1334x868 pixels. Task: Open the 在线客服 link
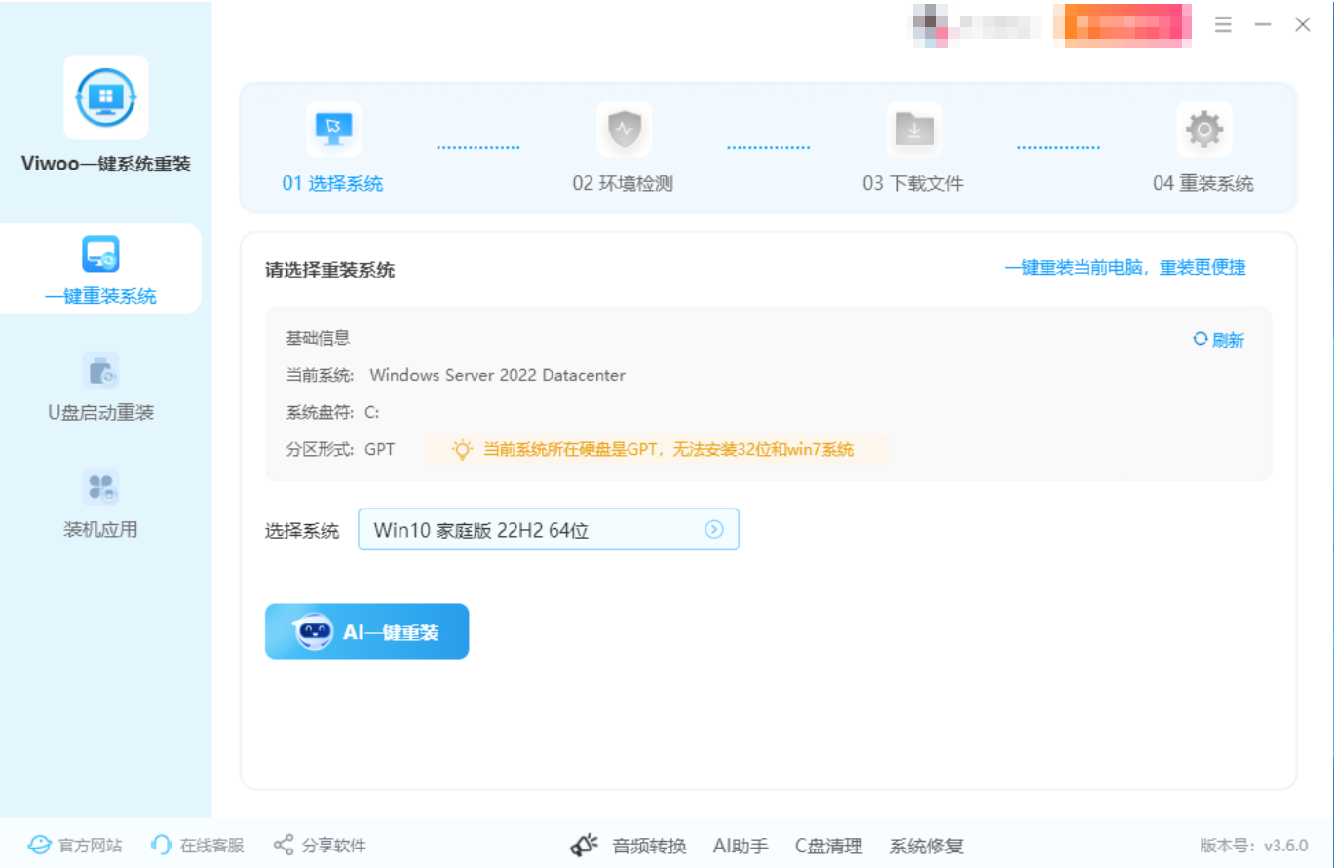(x=211, y=846)
